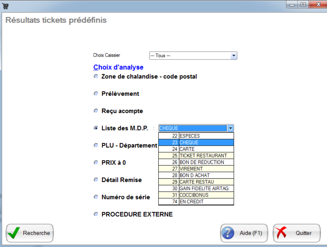Pick EN CREDIT from the list
The height and width of the screenshot is (247, 327).
click(x=196, y=202)
